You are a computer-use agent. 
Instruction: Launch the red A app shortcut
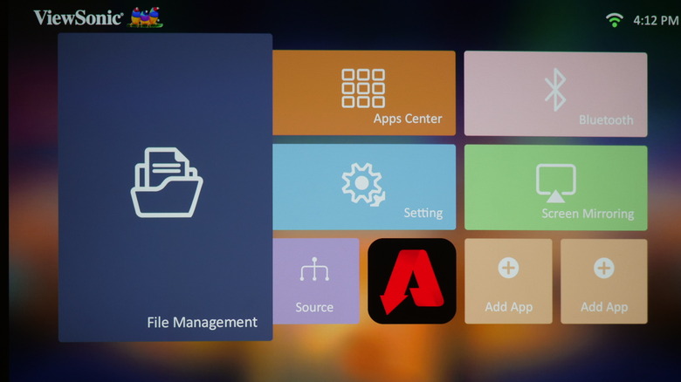coord(412,281)
